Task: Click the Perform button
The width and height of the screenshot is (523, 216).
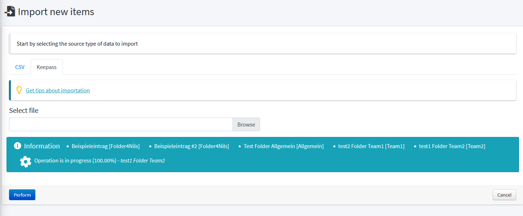Action: click(x=22, y=194)
